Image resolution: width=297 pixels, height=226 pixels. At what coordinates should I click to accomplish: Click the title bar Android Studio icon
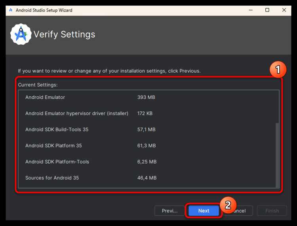click(11, 10)
